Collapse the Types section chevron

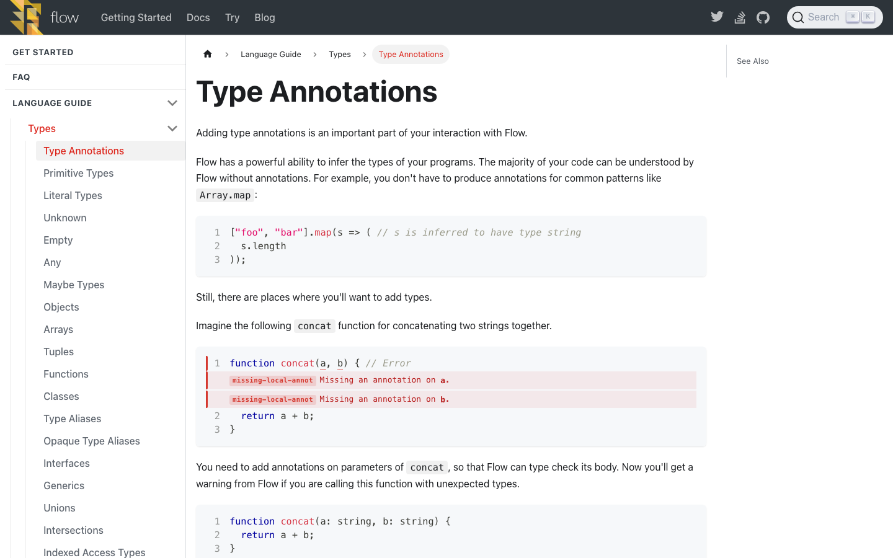[172, 128]
